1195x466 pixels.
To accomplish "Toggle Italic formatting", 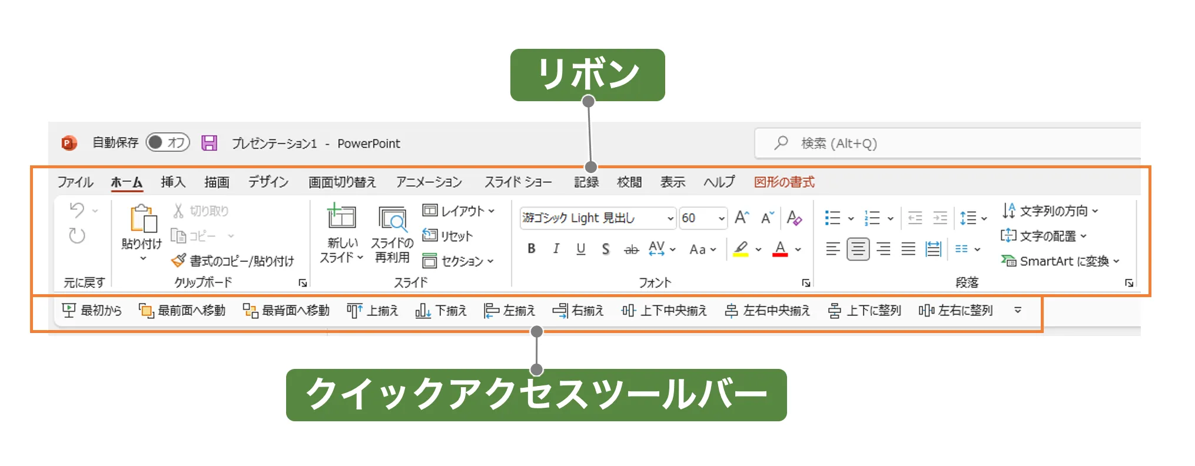I will point(556,249).
